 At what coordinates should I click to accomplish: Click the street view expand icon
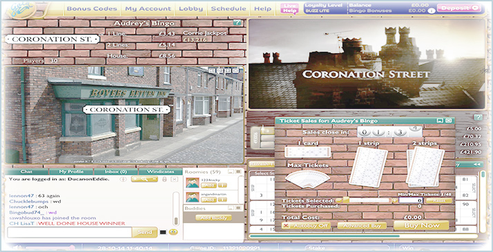click(227, 70)
